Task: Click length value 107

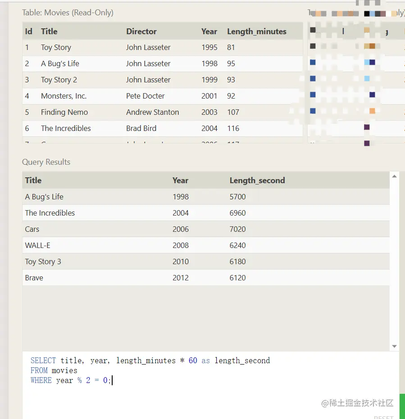Action: [233, 112]
